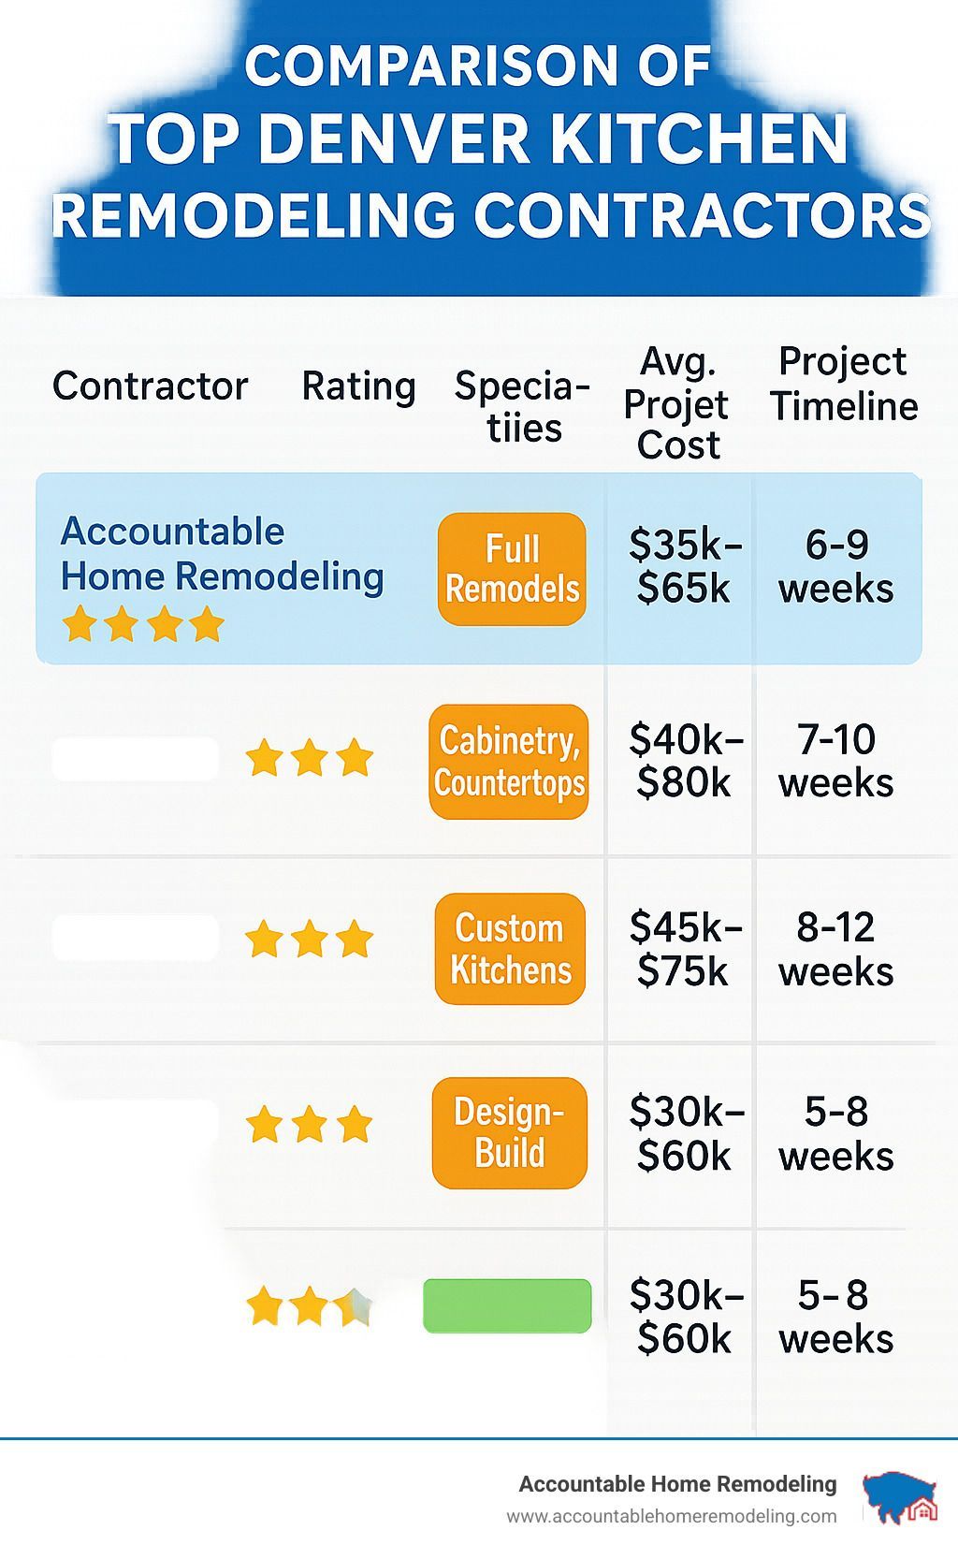Click the three-star rating in the Custom Kitchens row
The width and height of the screenshot is (958, 1559).
pyautogui.click(x=310, y=939)
